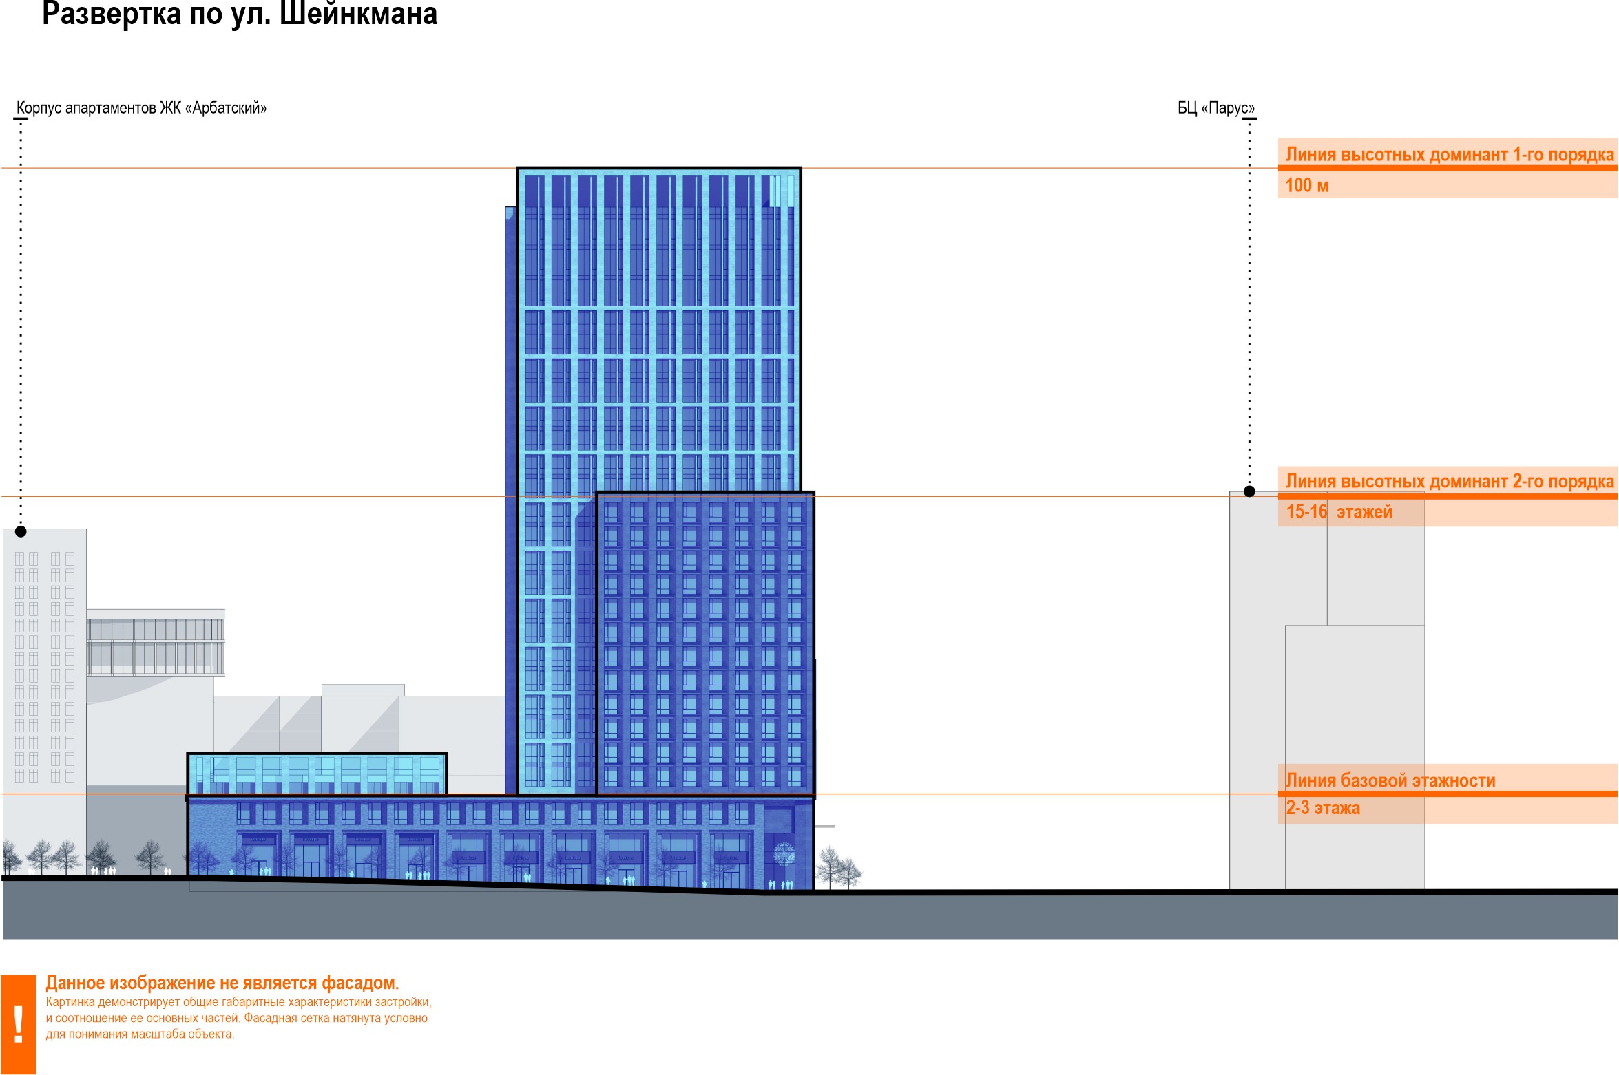Image resolution: width=1619 pixels, height=1075 pixels.
Task: Click the title 'Развертка по ул. Шейнкмана'
Action: [240, 14]
